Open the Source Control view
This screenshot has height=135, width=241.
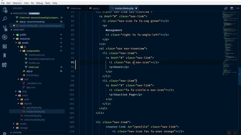pyautogui.click(x=5, y=28)
